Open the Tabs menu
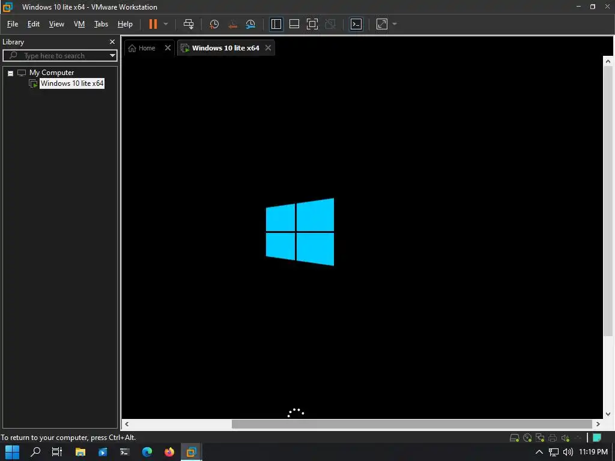Screen dimensions: 615x461 point(101,24)
